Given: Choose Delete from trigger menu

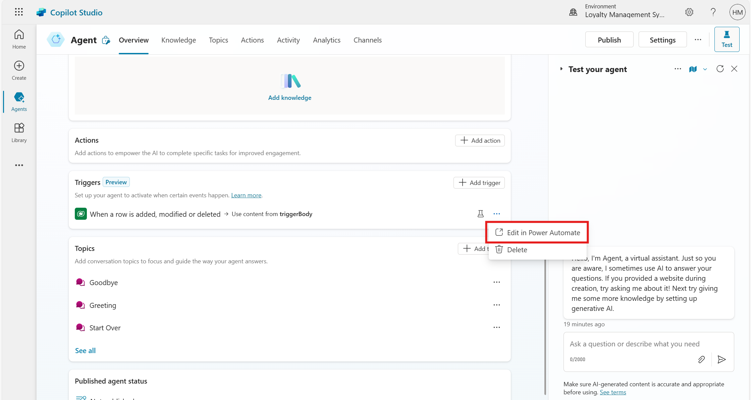Looking at the screenshot, I should click(x=517, y=250).
